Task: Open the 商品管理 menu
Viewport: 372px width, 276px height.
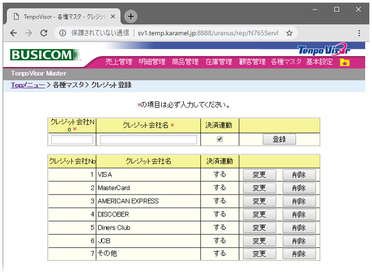Action: (185, 62)
